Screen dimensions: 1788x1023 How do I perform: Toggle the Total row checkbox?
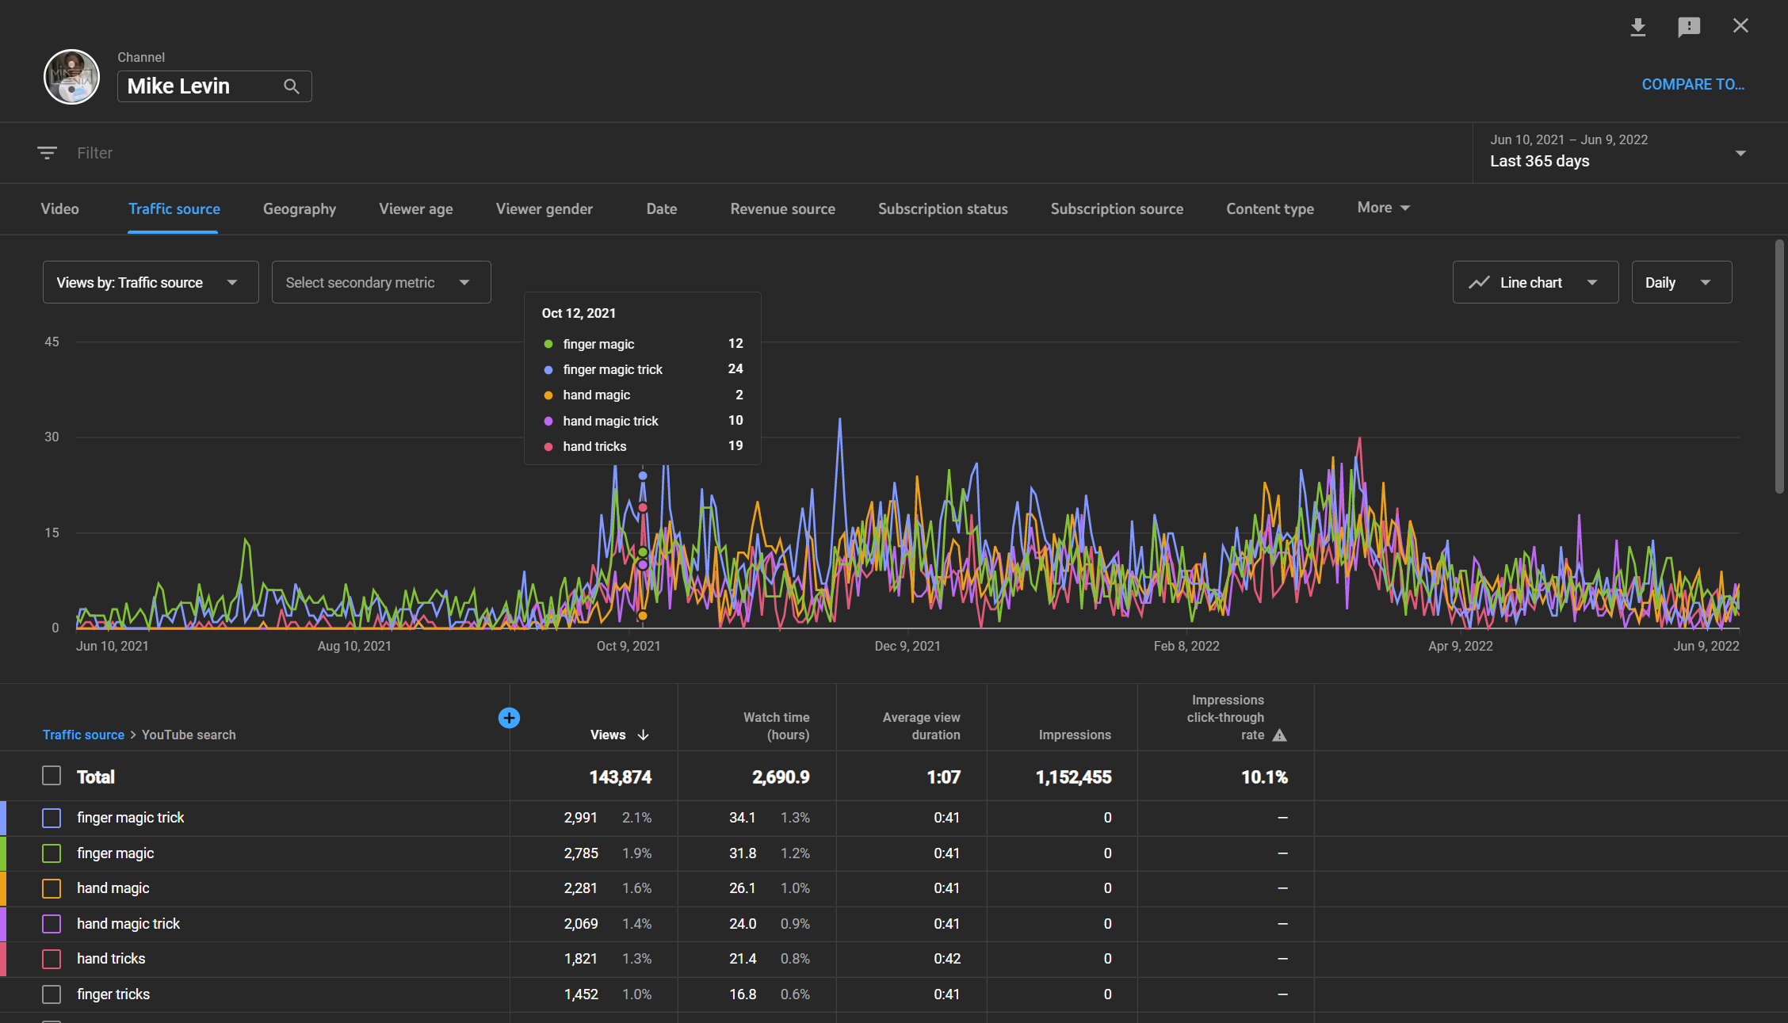coord(52,776)
